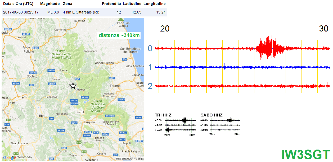Click the SR578 road shield
This screenshot has height=162, width=333.
(61, 130)
